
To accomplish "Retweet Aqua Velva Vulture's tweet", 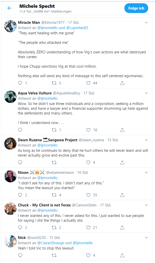I will click(x=54, y=130).
